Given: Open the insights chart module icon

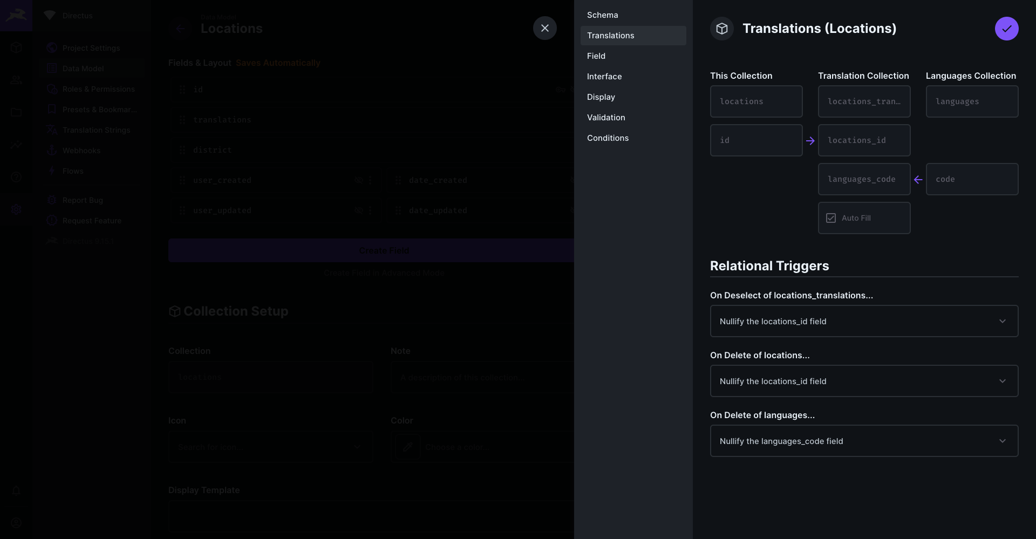Looking at the screenshot, I should click(16, 145).
